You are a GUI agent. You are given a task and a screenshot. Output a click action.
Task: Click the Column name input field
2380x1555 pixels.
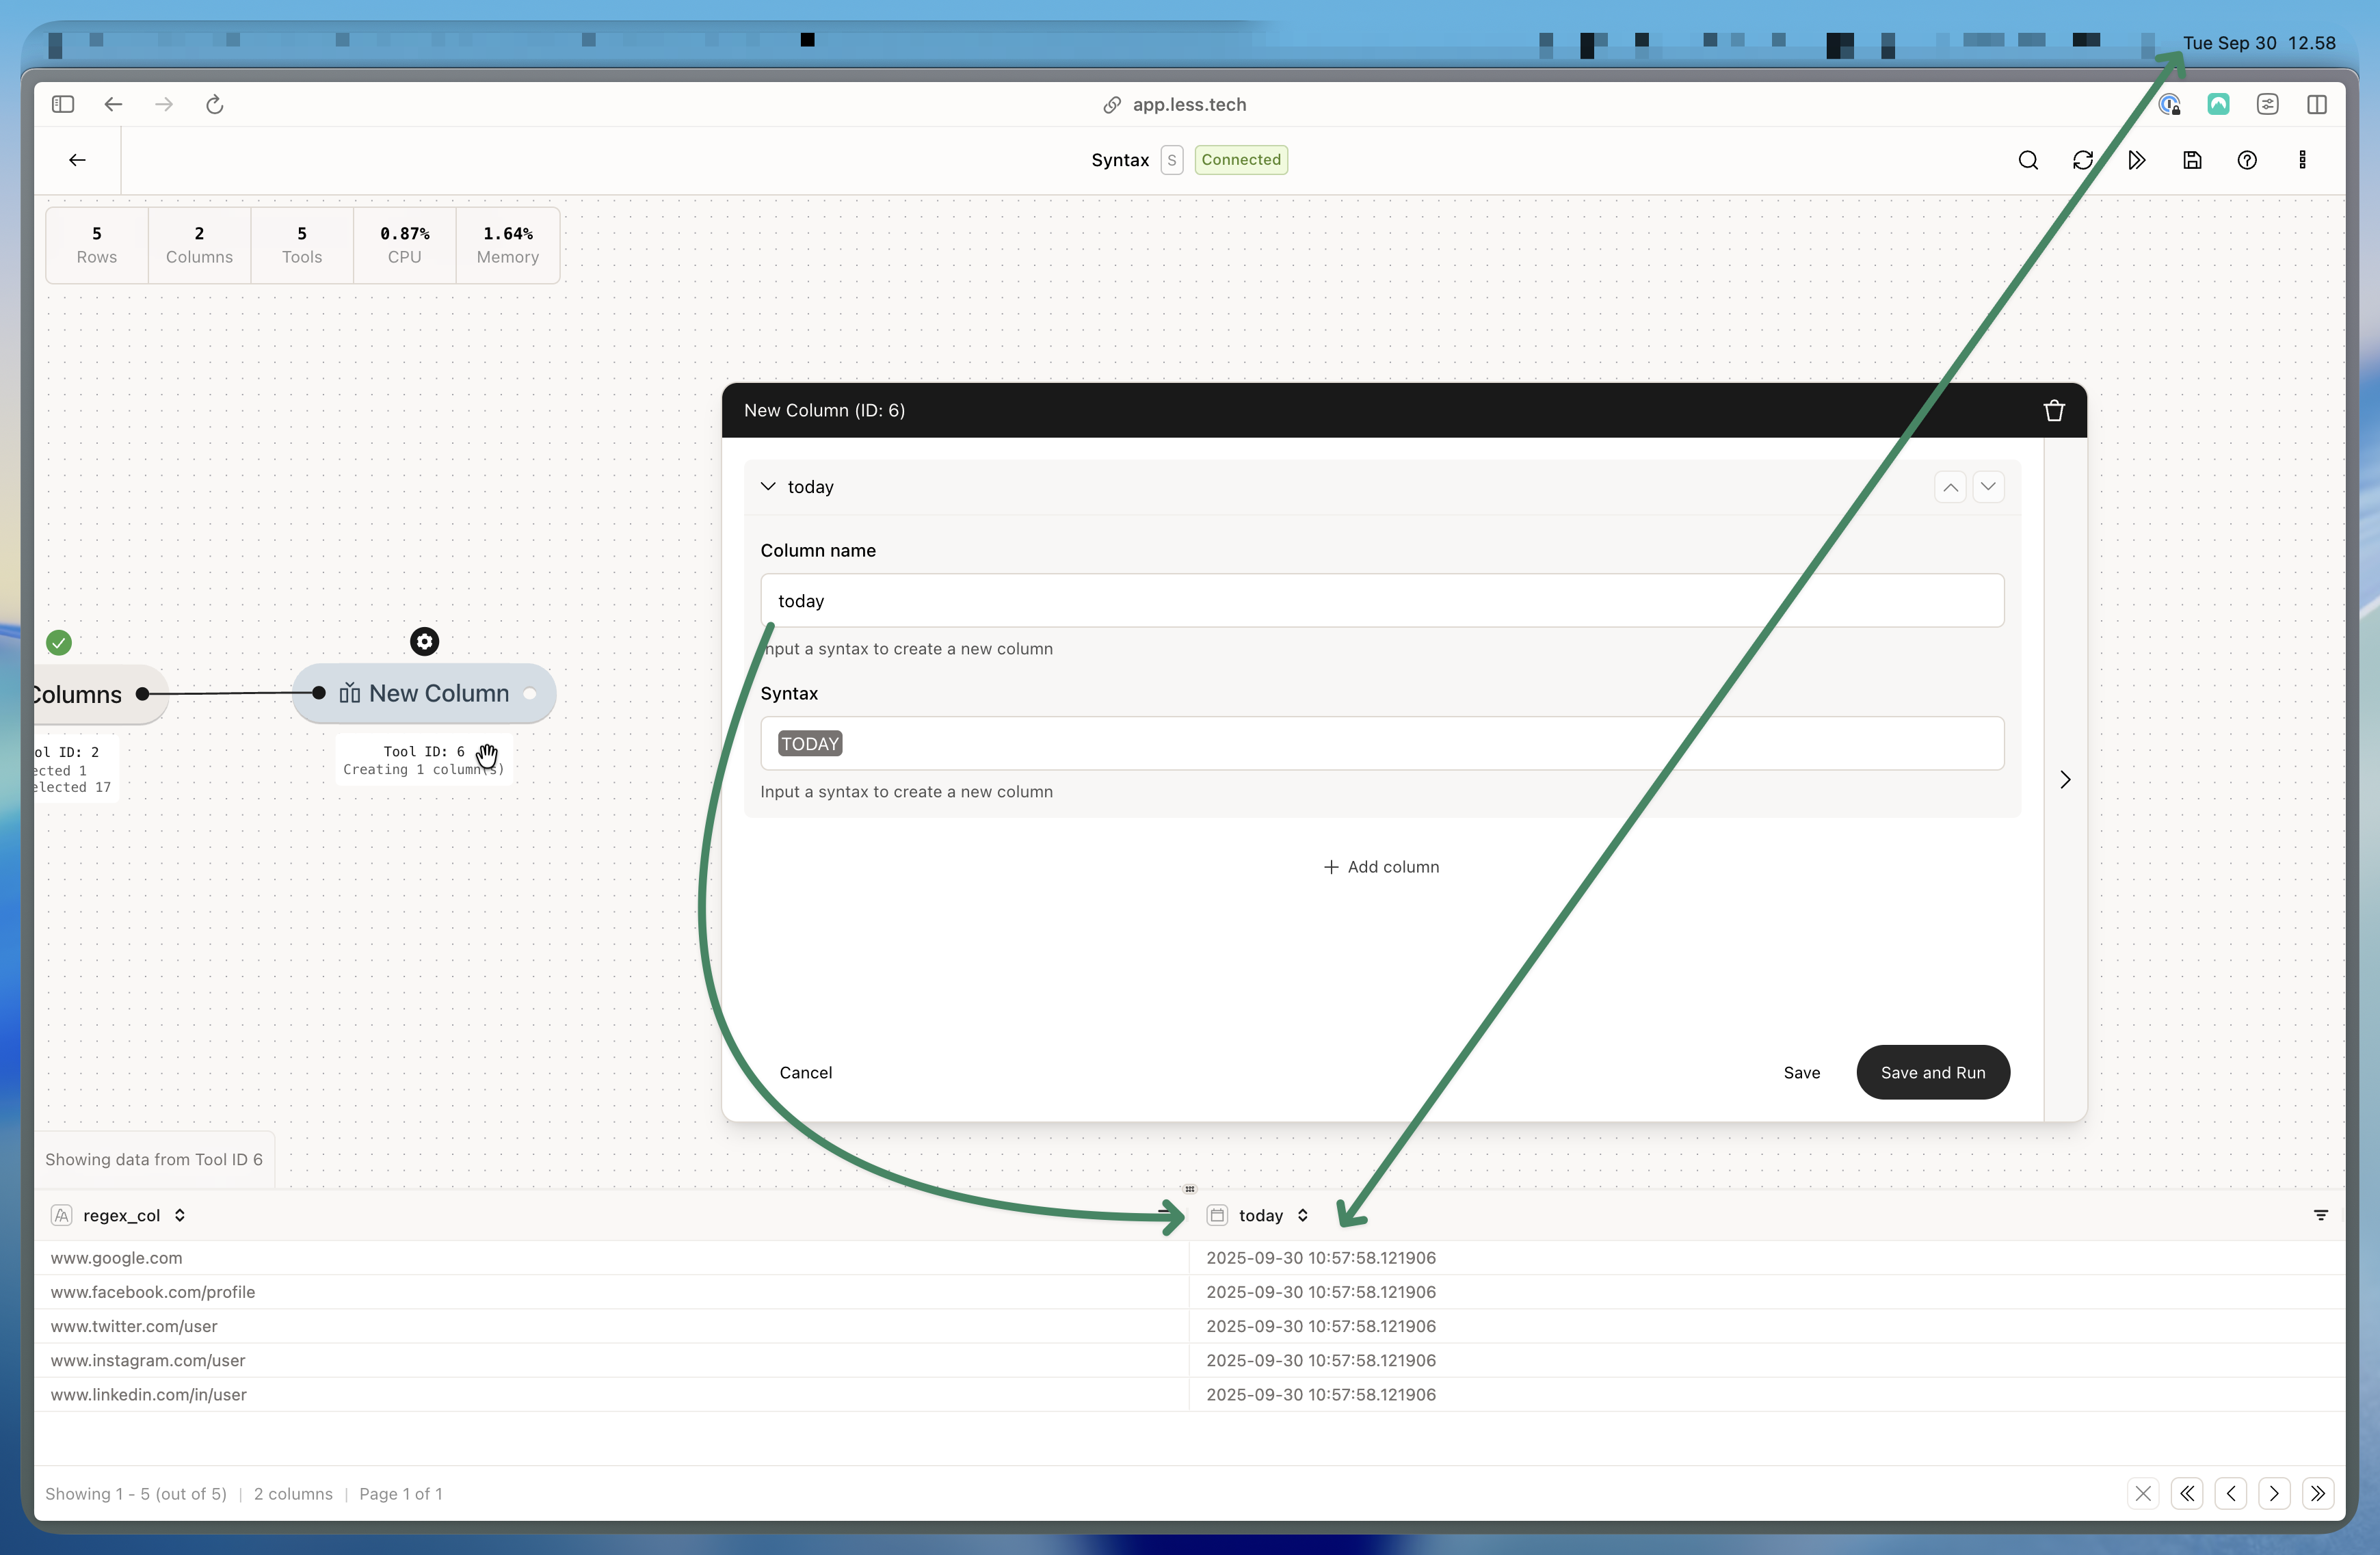(x=1381, y=600)
